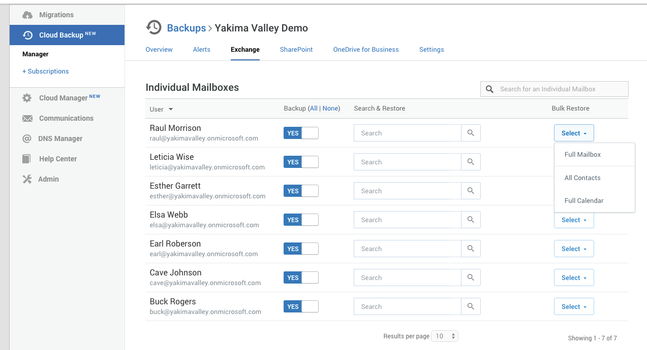647x350 pixels.
Task: Open Select dropdown for Earl Roberson
Action: point(574,249)
